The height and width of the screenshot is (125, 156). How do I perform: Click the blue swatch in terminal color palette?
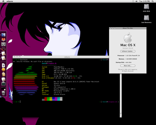click(x=53, y=99)
